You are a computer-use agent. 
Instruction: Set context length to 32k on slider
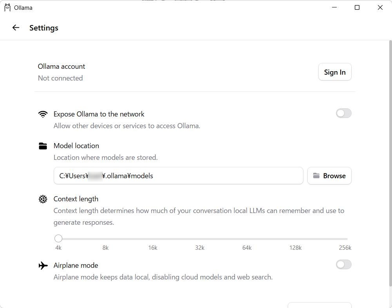tap(200, 238)
